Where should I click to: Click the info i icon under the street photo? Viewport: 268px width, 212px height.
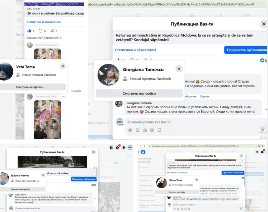coord(94,168)
